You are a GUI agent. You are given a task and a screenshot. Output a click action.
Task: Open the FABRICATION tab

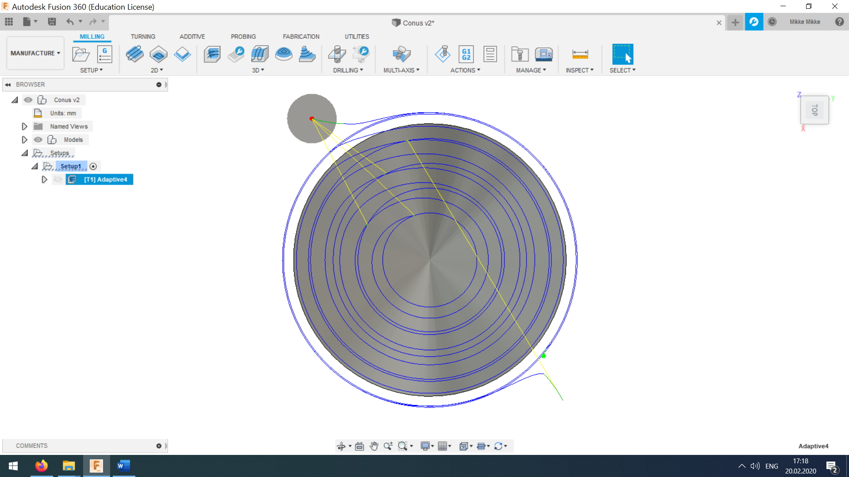301,37
